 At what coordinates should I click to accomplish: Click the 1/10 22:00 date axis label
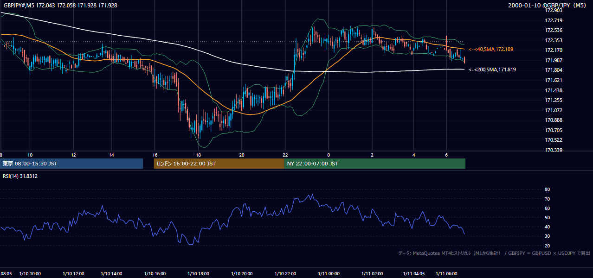click(x=286, y=274)
